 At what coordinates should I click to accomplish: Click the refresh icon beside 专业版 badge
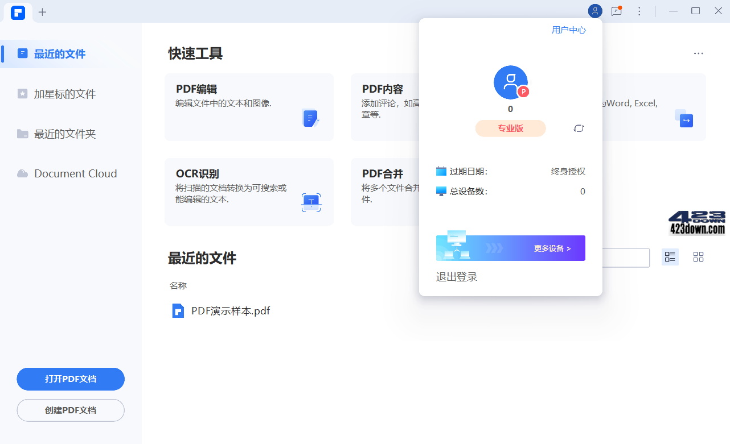click(x=579, y=128)
